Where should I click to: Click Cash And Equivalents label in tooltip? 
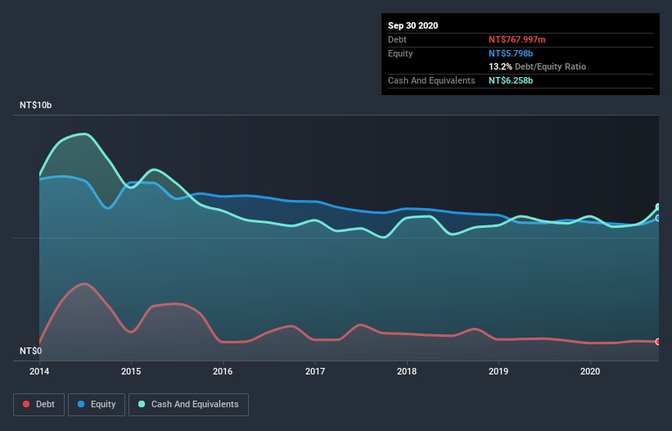tap(431, 80)
